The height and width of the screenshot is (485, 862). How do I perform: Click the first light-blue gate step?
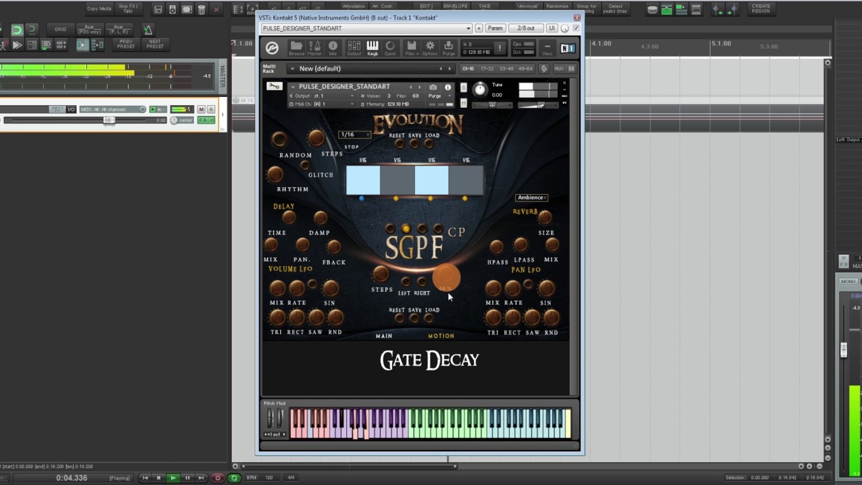point(363,181)
